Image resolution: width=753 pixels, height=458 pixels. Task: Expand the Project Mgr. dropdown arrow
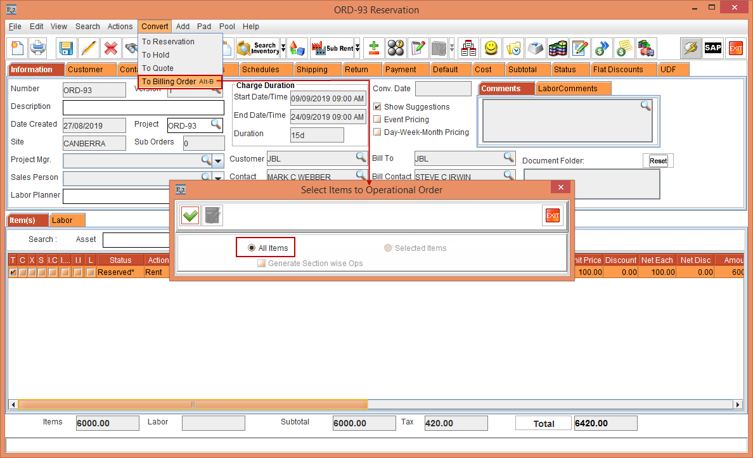218,160
